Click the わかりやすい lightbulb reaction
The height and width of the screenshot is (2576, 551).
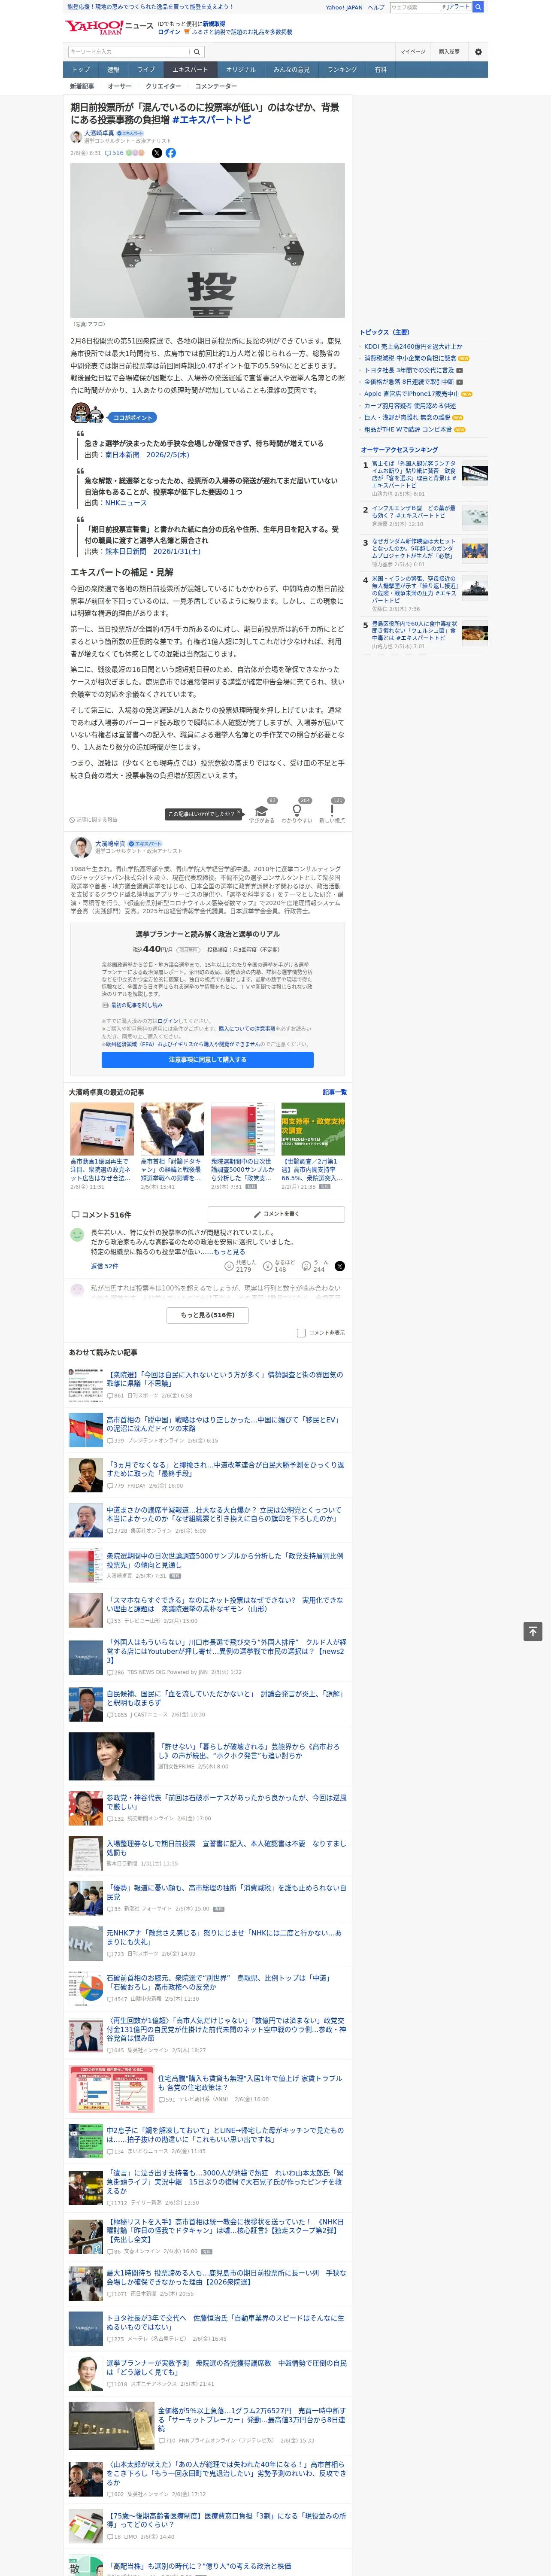pyautogui.click(x=296, y=812)
